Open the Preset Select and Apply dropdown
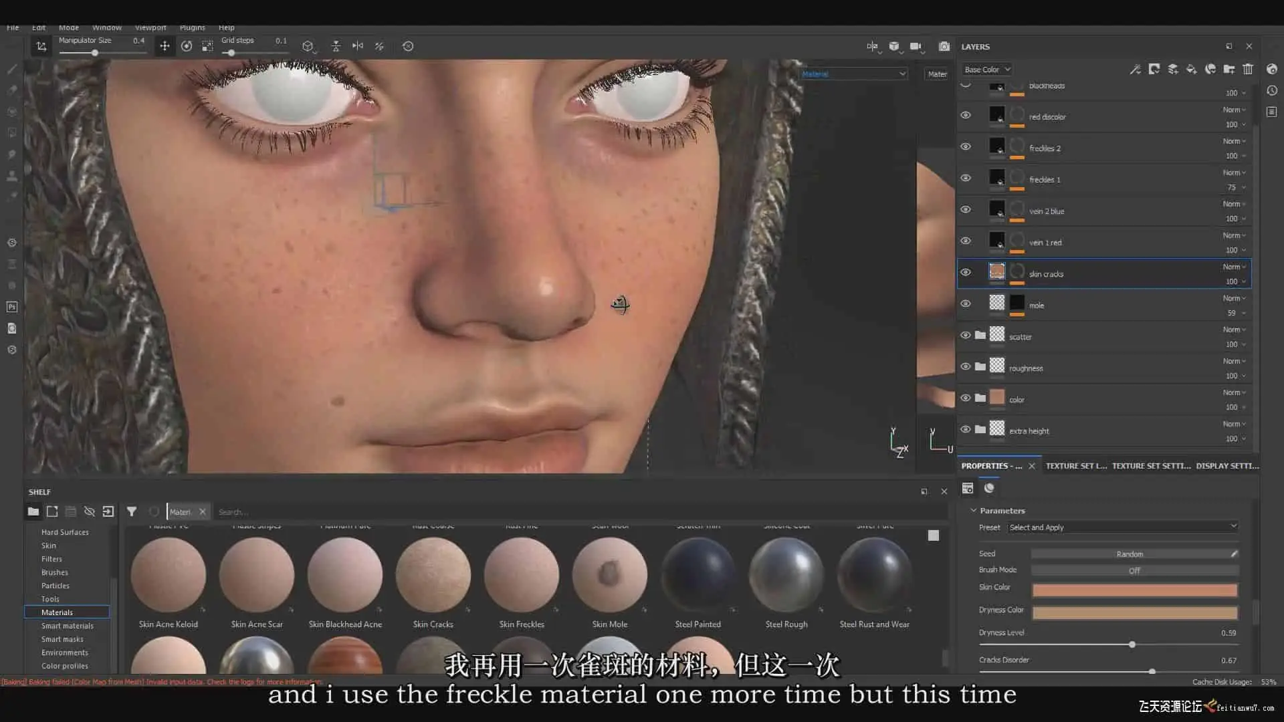 [x=1122, y=527]
